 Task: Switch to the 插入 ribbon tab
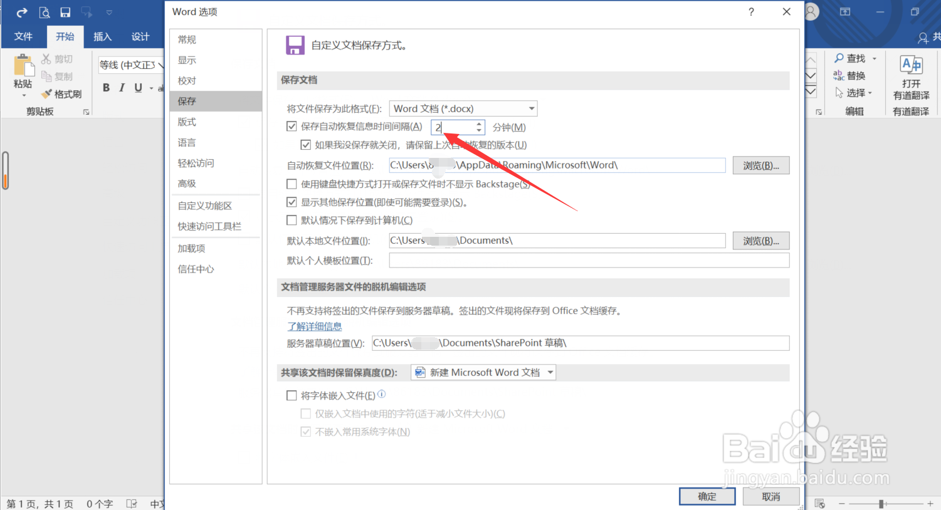point(102,36)
